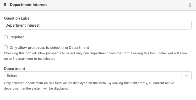Click the drag handle grip icon
Image resolution: width=196 pixels, height=100 pixels.
coord(5,5)
